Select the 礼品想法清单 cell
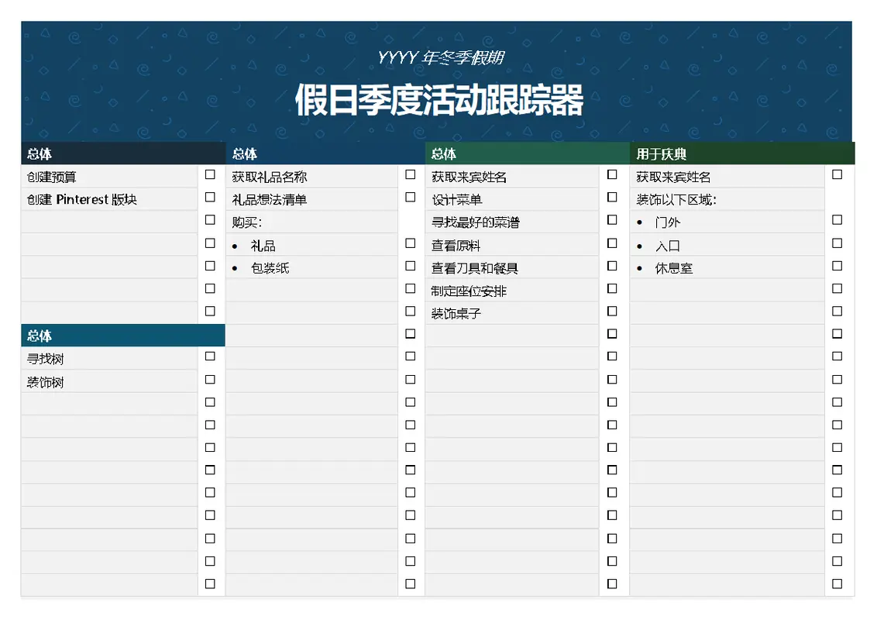877x620 pixels. 312,199
